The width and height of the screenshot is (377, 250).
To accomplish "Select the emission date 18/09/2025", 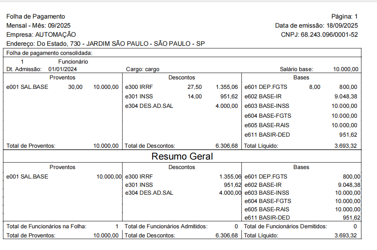I will 342,26.
